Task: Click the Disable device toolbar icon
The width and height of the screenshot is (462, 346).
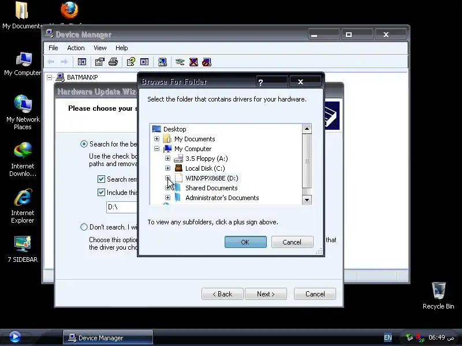Action: click(207, 62)
